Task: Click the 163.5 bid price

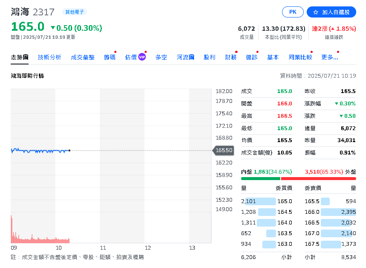Action: click(x=285, y=233)
